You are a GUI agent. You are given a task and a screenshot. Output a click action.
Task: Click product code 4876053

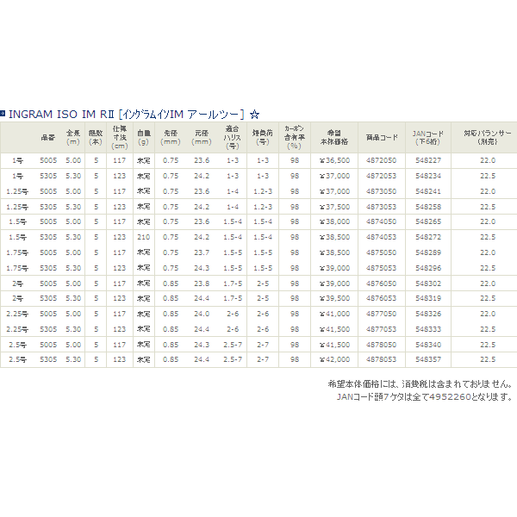(x=381, y=298)
